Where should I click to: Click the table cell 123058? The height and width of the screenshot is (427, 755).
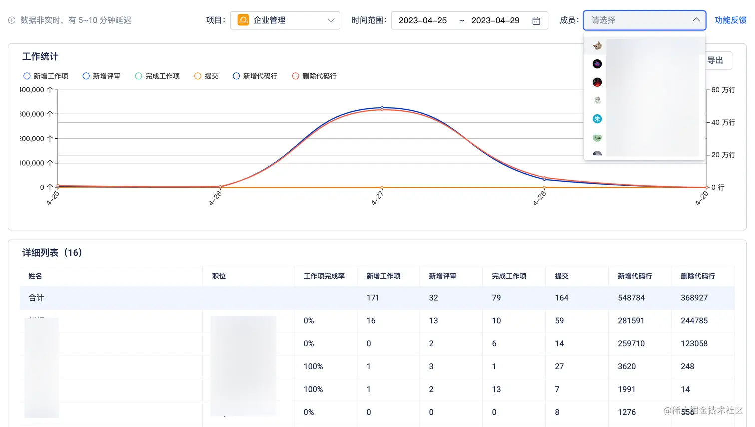[x=694, y=344]
